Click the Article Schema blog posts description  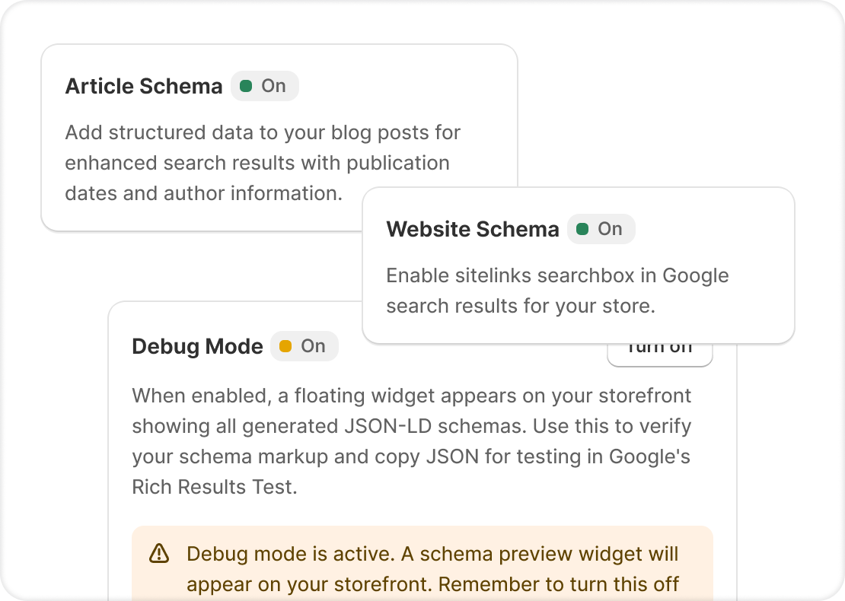tap(263, 163)
